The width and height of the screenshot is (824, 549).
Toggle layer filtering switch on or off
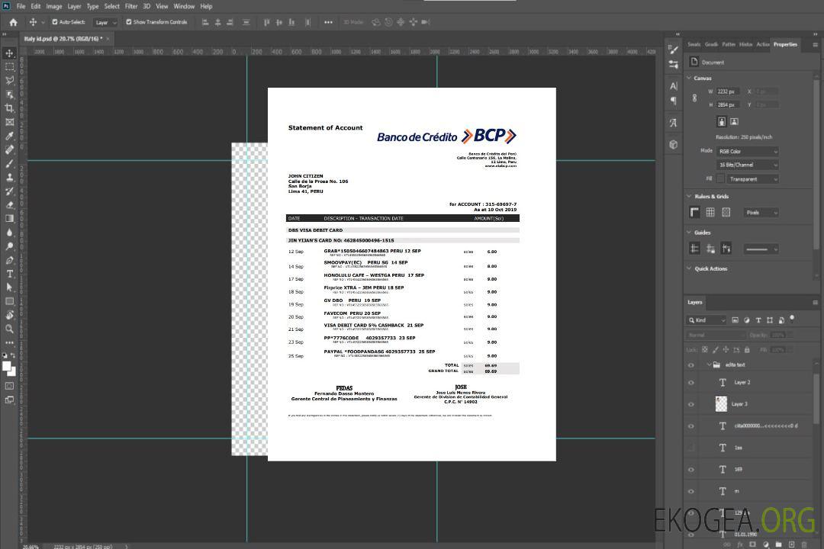coord(792,319)
